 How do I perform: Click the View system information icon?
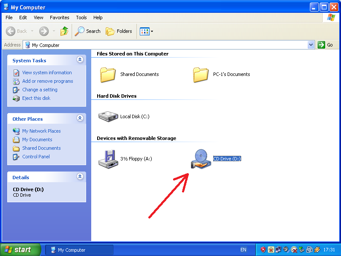[x=16, y=73]
